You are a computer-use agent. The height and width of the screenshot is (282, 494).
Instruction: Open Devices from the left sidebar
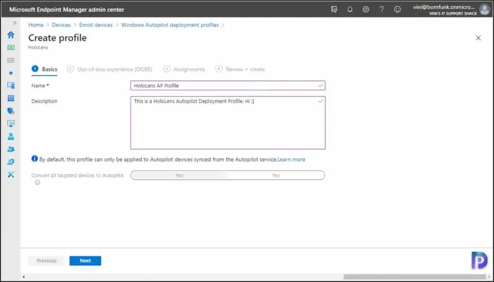(11, 85)
